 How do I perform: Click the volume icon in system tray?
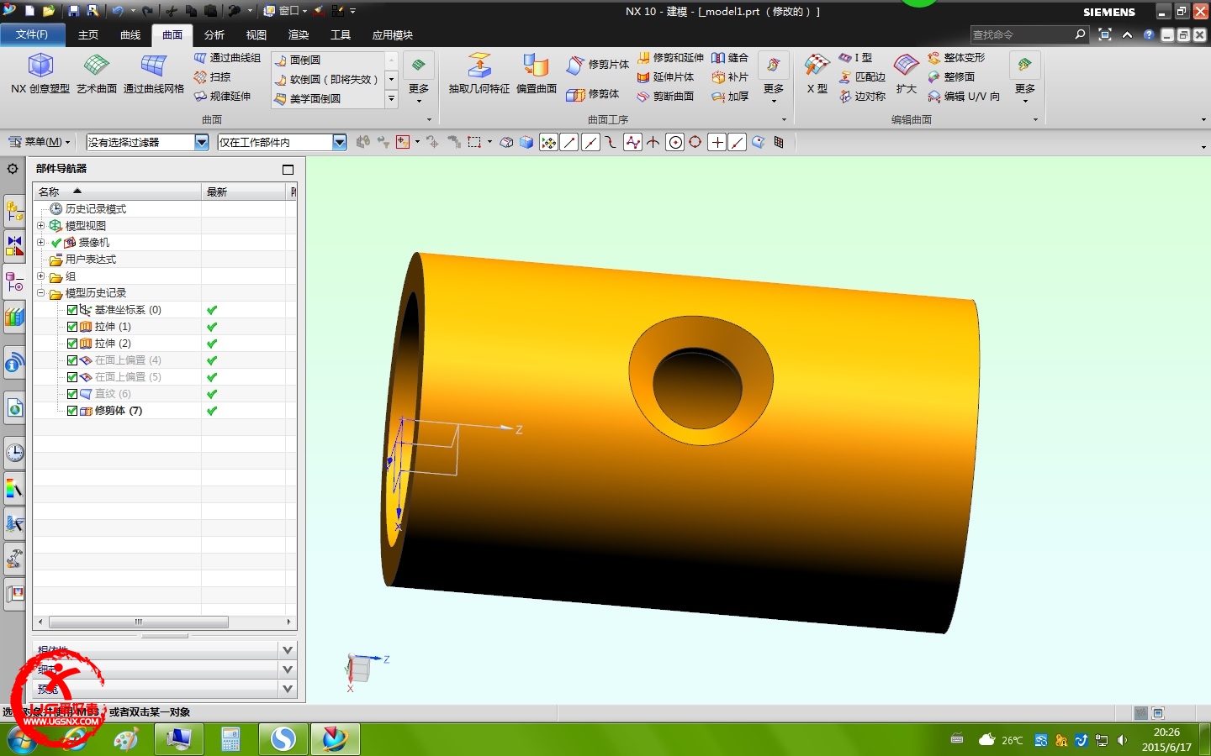pos(1122,740)
